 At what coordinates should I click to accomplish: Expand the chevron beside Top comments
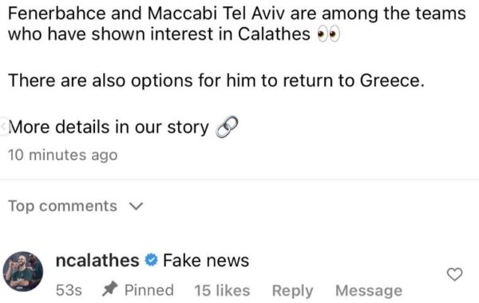136,206
